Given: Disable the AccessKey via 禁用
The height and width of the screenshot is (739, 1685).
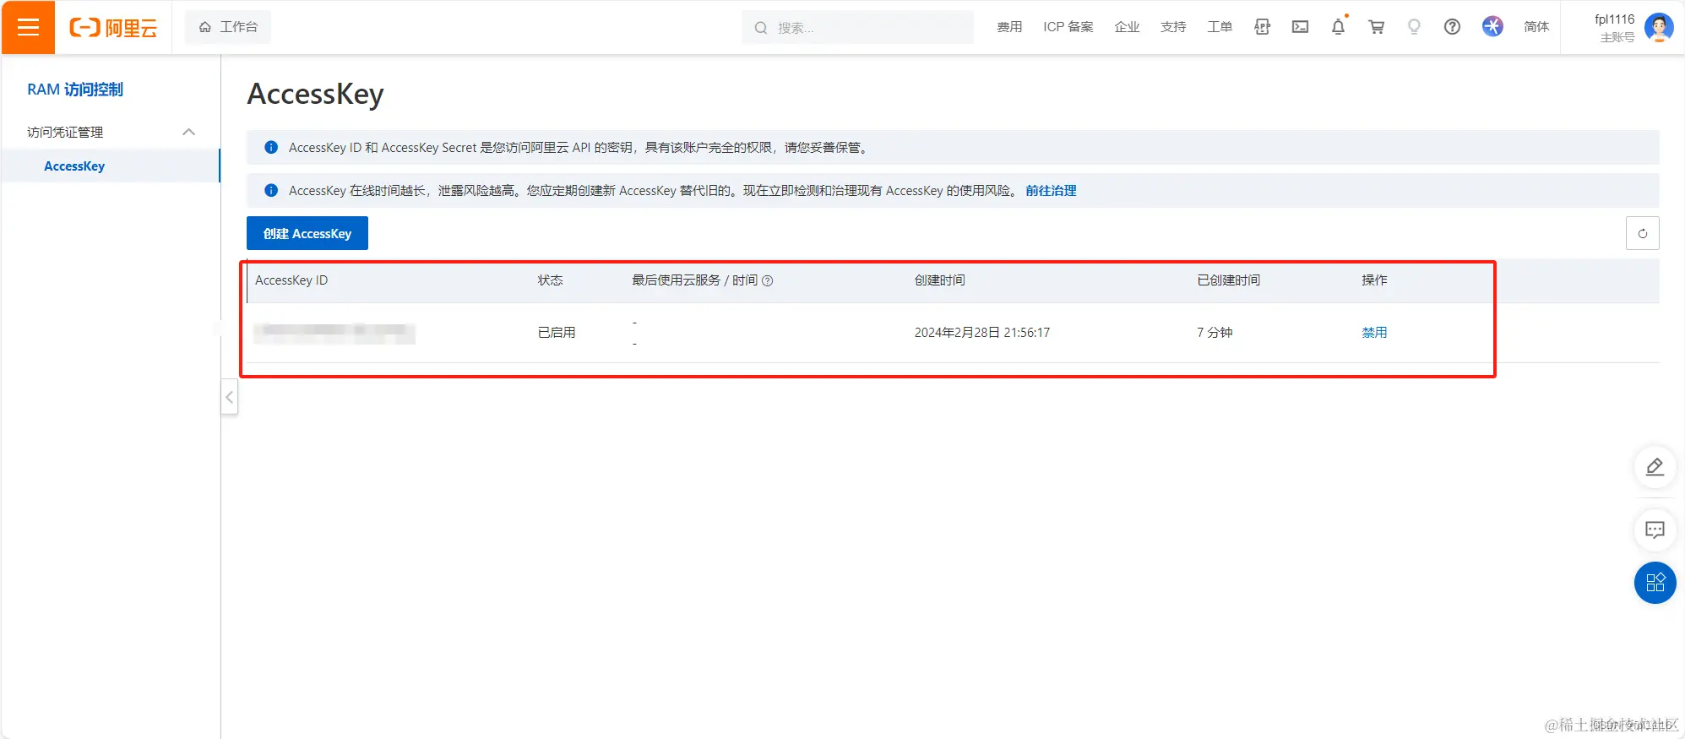Looking at the screenshot, I should 1374,333.
